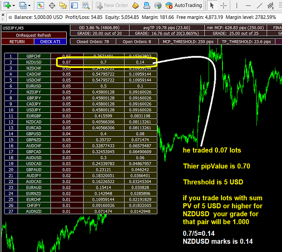Click the min MCP: 628.83 pips label
Viewport: 282px width, 252px height.
pos(235,27)
